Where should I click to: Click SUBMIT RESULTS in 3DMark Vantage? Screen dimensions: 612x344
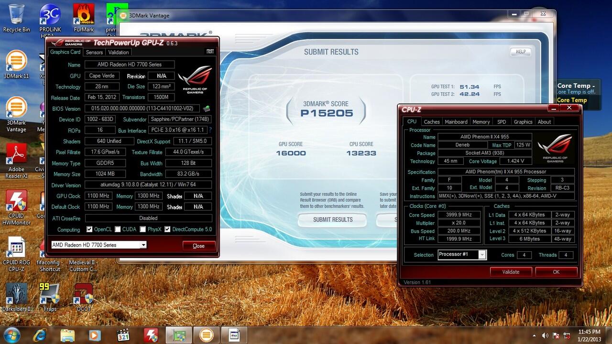(x=333, y=220)
